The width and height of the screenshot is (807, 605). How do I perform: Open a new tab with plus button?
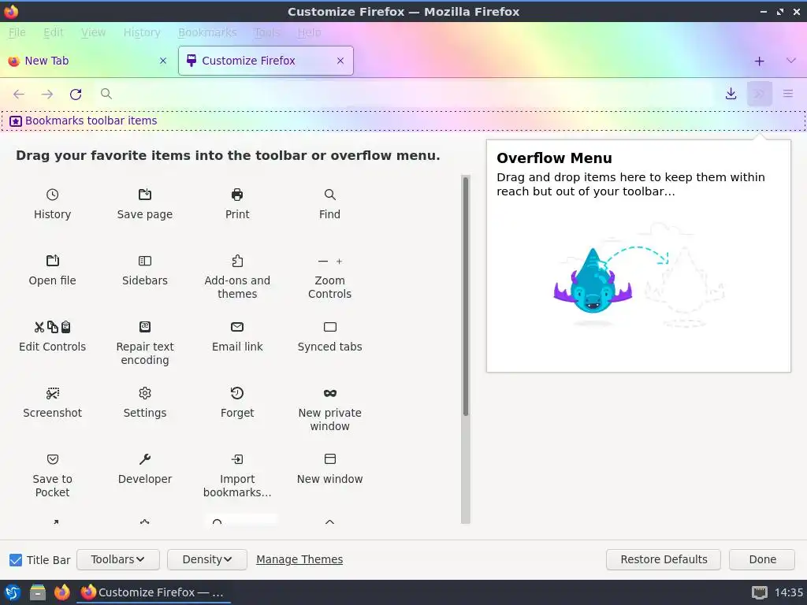click(759, 61)
